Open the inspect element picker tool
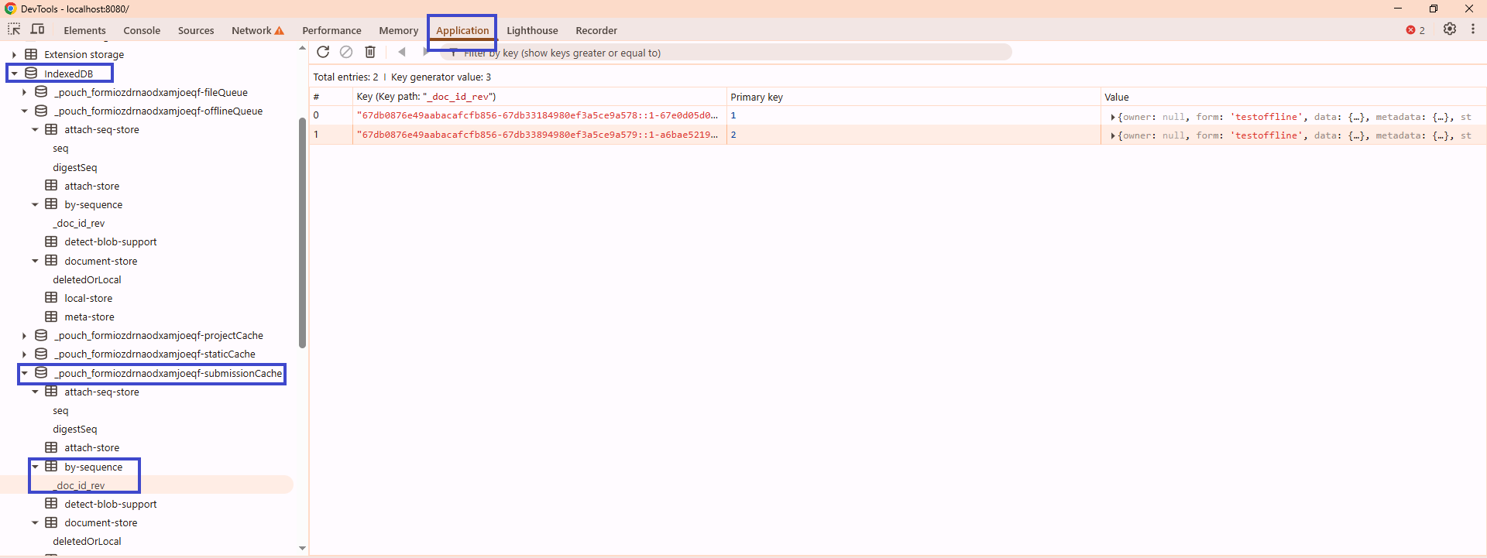The image size is (1487, 558). (x=14, y=29)
